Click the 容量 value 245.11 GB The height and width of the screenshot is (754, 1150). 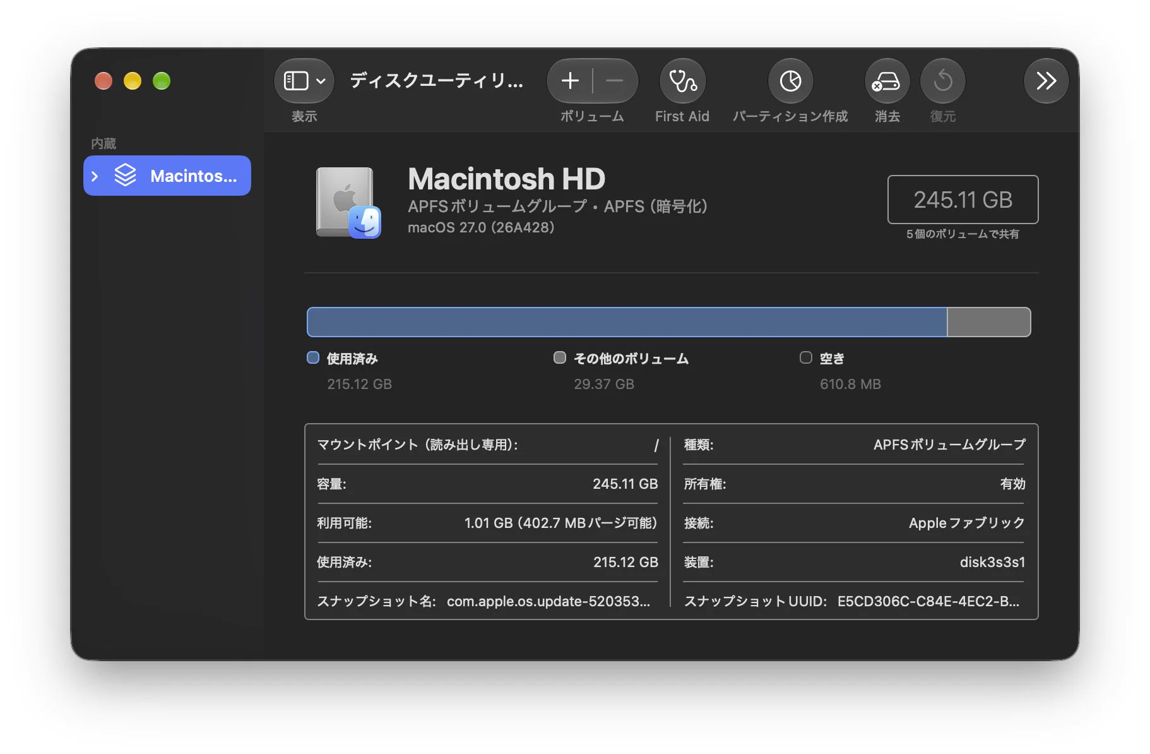[625, 484]
